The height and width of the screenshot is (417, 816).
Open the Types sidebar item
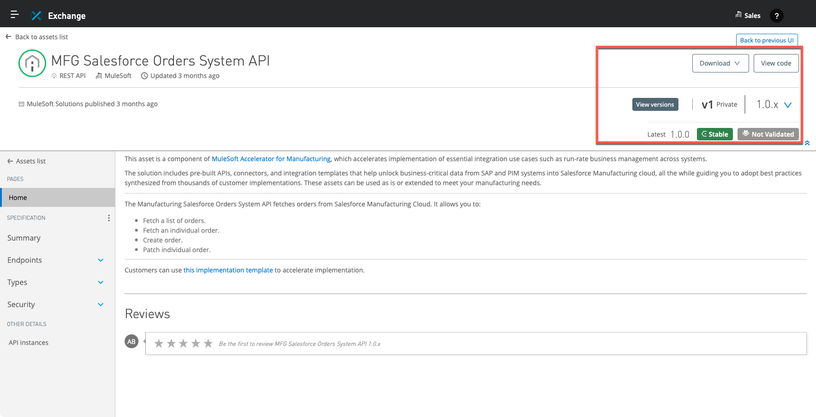pos(17,282)
